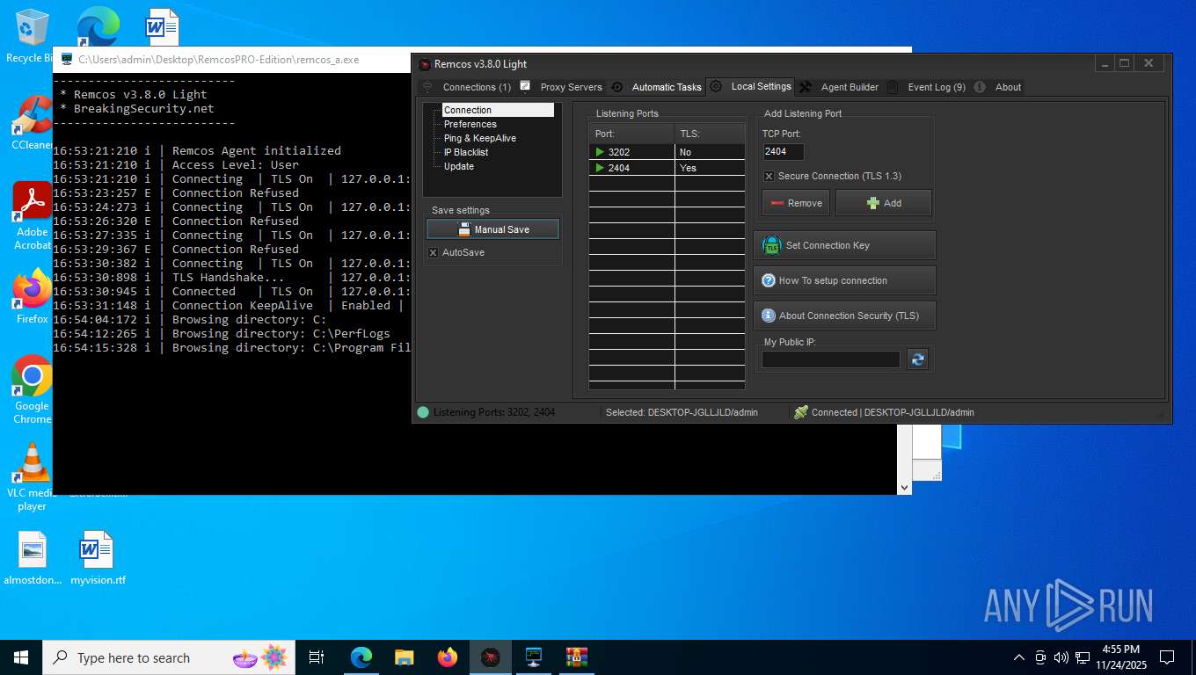The height and width of the screenshot is (675, 1196).
Task: Select the Local Settings tab
Action: click(750, 86)
